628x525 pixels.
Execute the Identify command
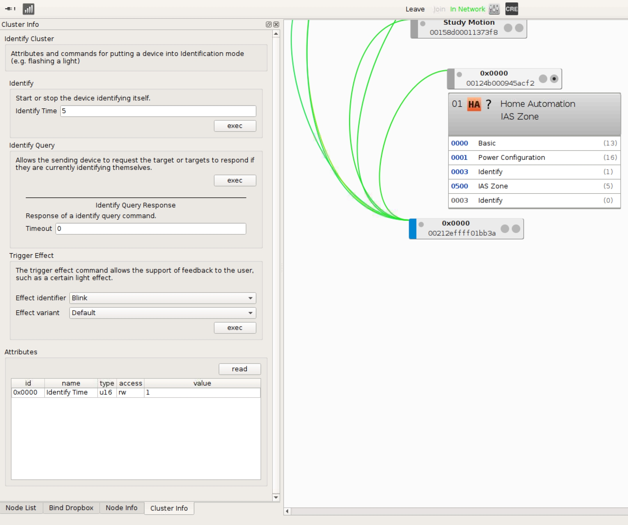(x=235, y=126)
